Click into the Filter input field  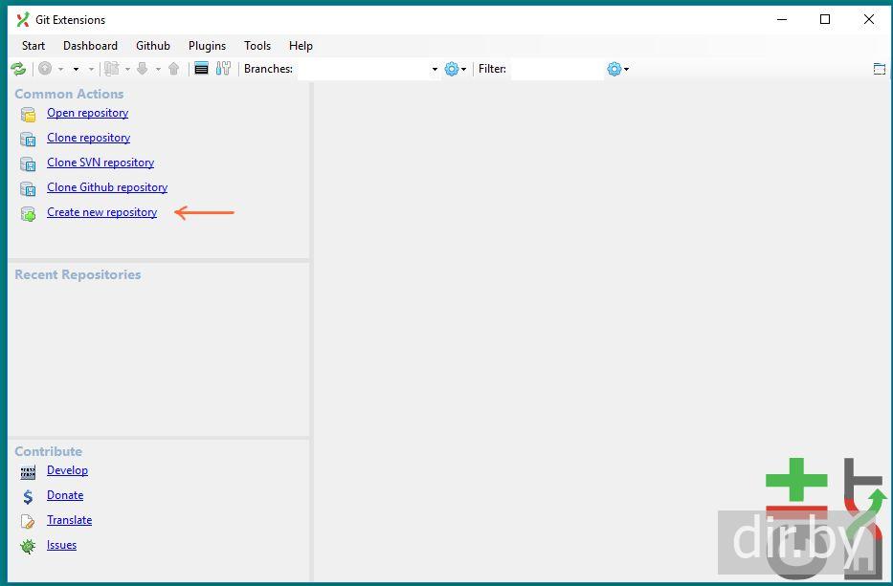pyautogui.click(x=557, y=70)
